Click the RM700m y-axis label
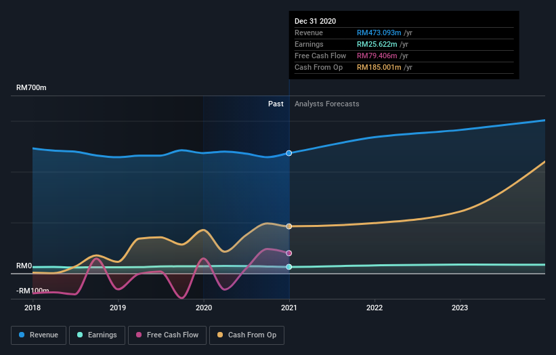This screenshot has height=355, width=556. point(31,87)
